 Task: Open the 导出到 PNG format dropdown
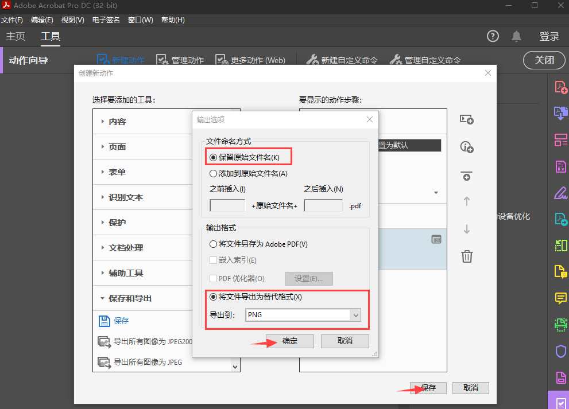click(356, 315)
